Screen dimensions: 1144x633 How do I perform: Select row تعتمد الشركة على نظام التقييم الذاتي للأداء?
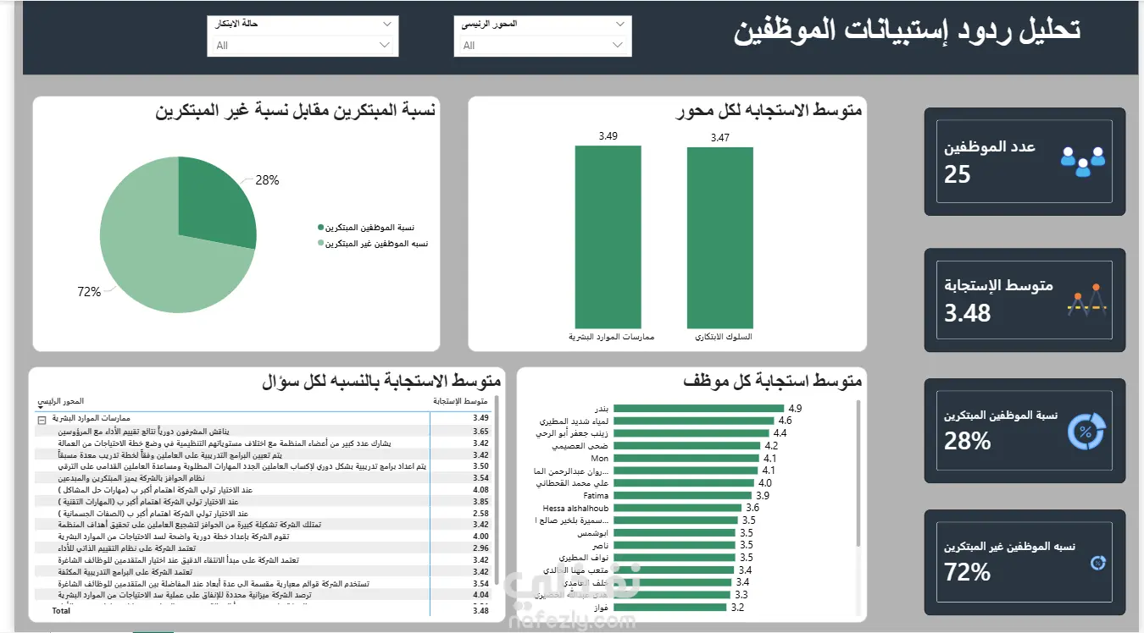pos(264,548)
